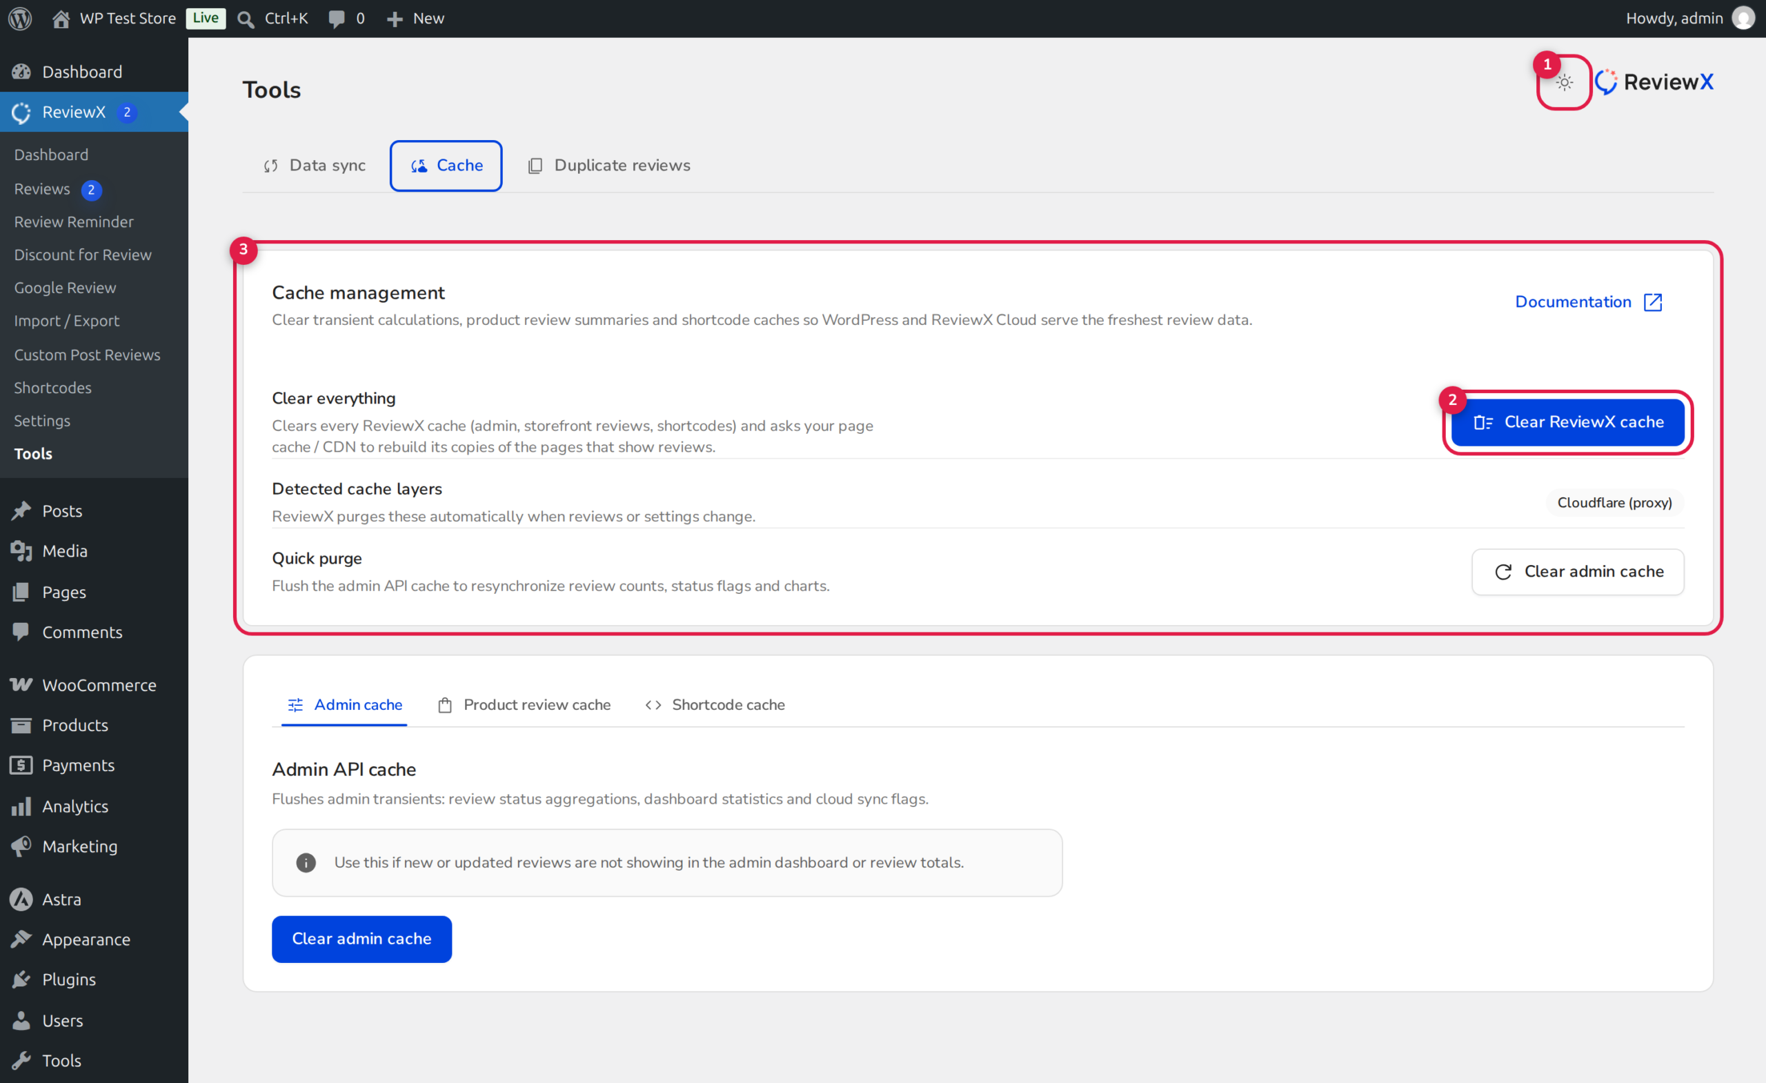Open Users in the sidebar menu

click(94, 1020)
